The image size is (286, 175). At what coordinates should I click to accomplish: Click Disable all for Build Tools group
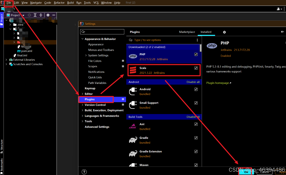click(x=193, y=117)
